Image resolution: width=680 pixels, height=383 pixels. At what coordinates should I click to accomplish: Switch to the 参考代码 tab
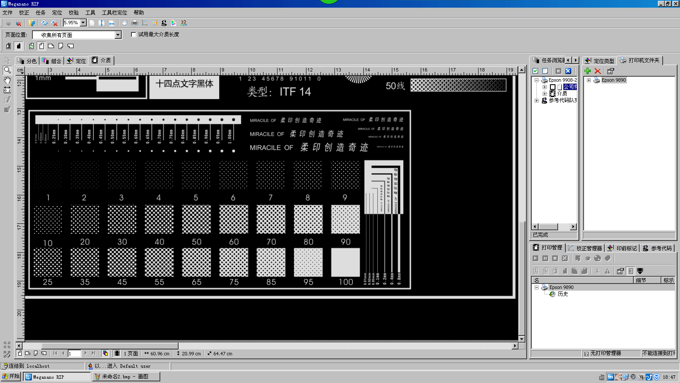coord(657,248)
